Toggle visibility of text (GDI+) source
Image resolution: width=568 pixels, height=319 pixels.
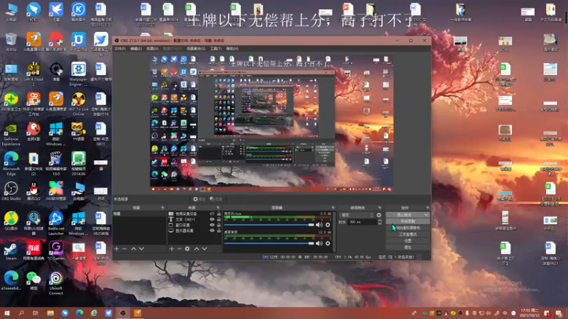click(212, 219)
